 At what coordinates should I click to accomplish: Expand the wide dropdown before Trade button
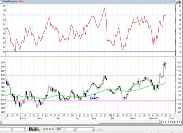[93, 129]
